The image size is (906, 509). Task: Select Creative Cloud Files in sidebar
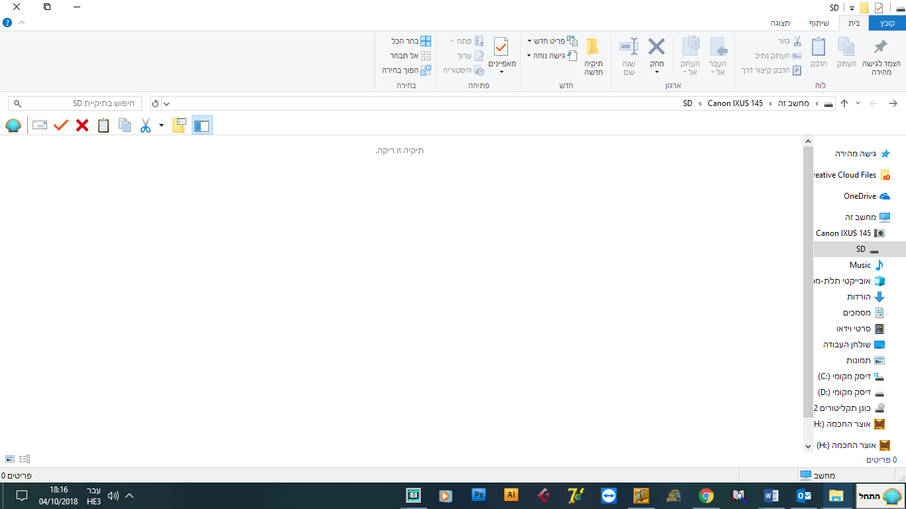point(852,175)
